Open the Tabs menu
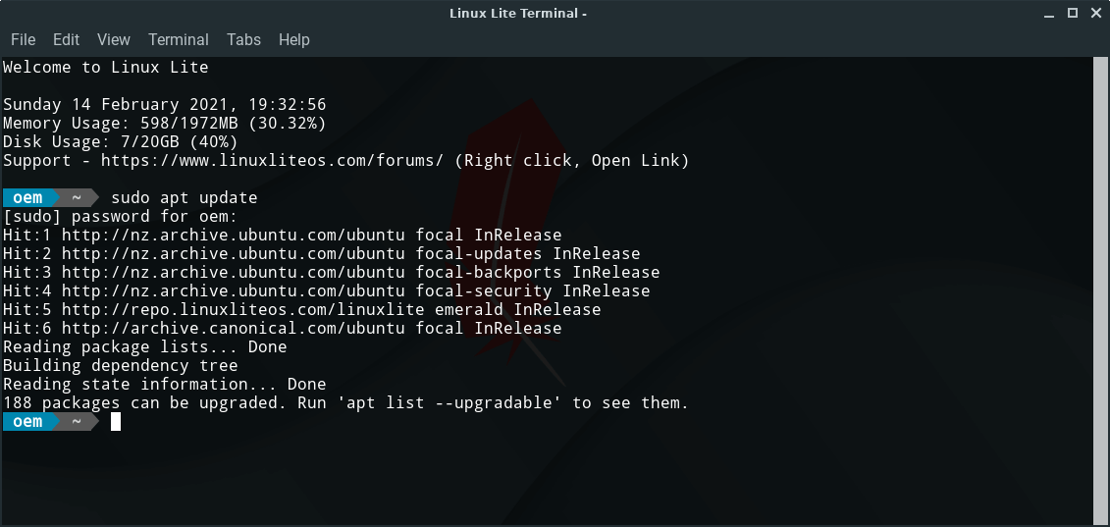This screenshot has width=1110, height=527. pos(243,40)
